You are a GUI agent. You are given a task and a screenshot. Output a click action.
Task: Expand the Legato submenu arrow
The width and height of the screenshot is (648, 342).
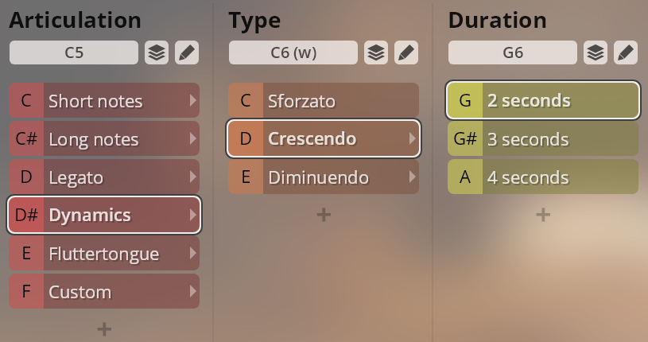coord(192,177)
